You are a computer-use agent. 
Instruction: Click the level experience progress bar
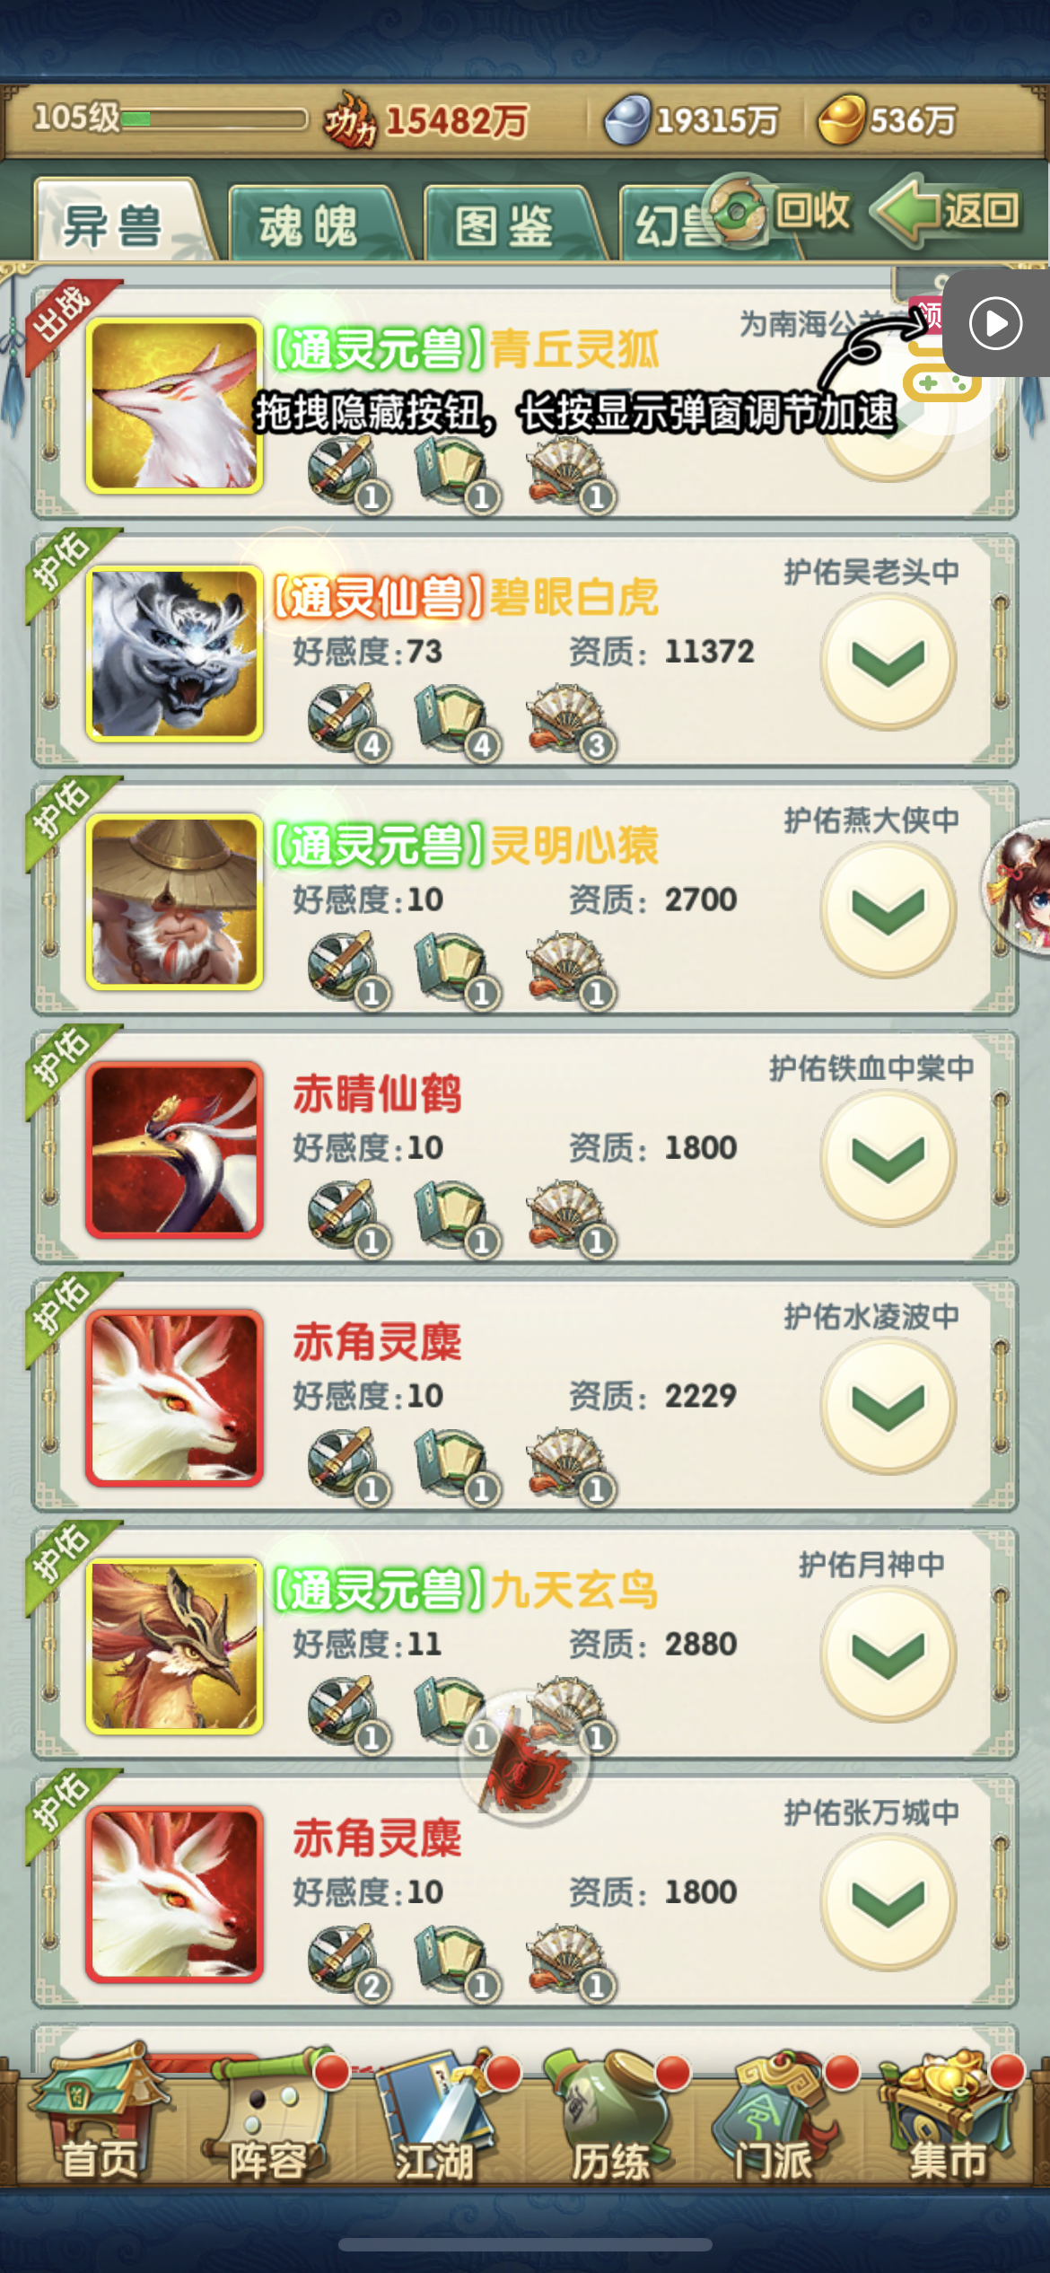(x=214, y=118)
